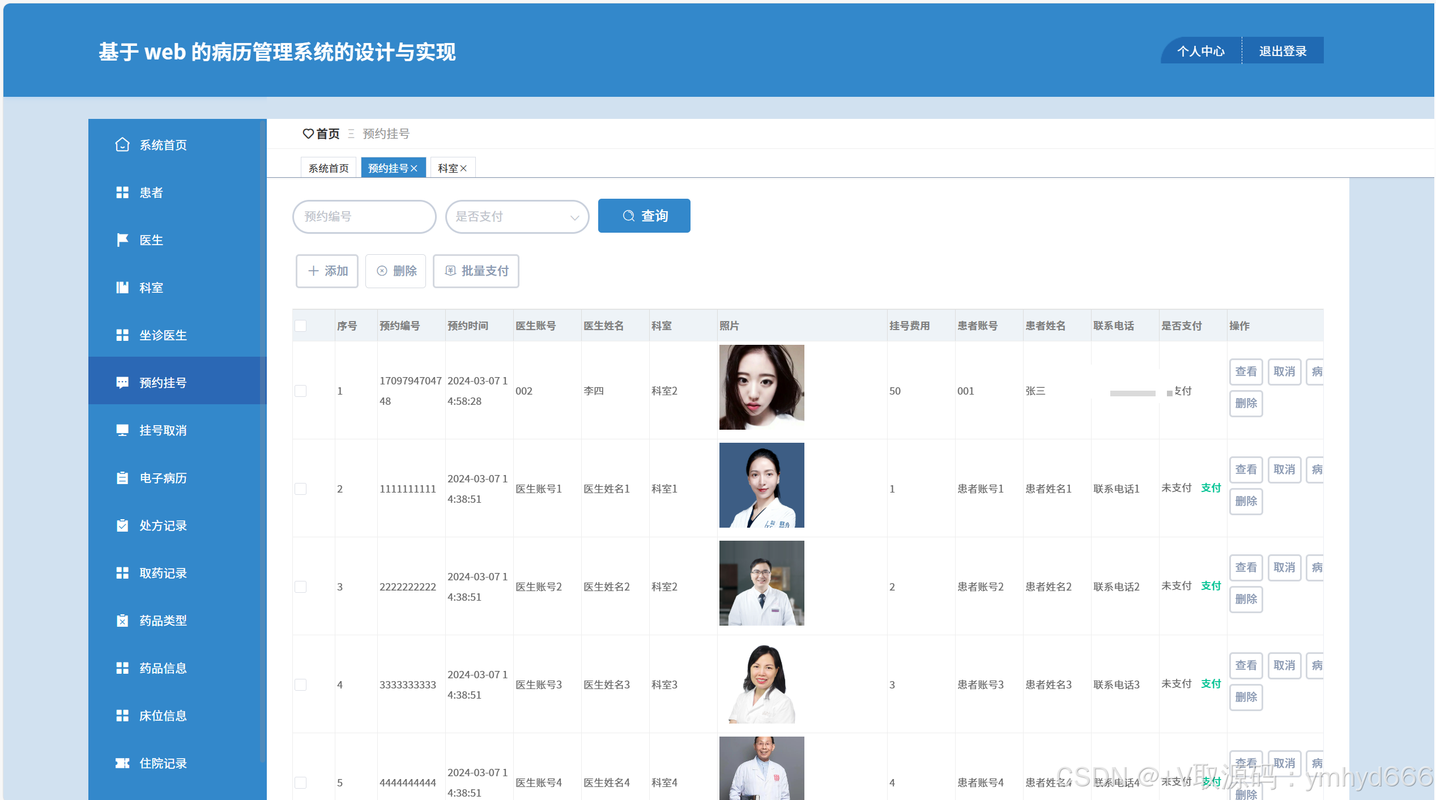
Task: Close the 科室 tab with its X
Action: pyautogui.click(x=464, y=168)
